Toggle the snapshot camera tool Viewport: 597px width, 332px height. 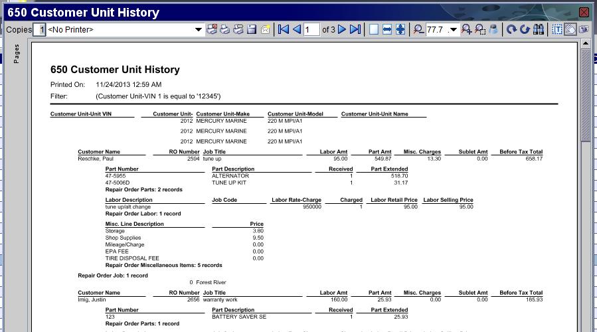[583, 29]
